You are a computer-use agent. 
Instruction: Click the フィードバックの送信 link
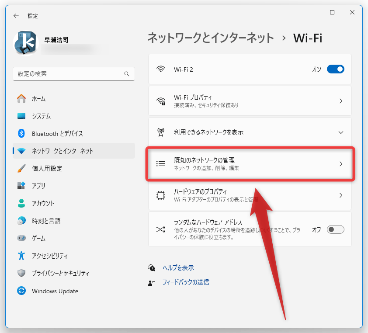(186, 282)
